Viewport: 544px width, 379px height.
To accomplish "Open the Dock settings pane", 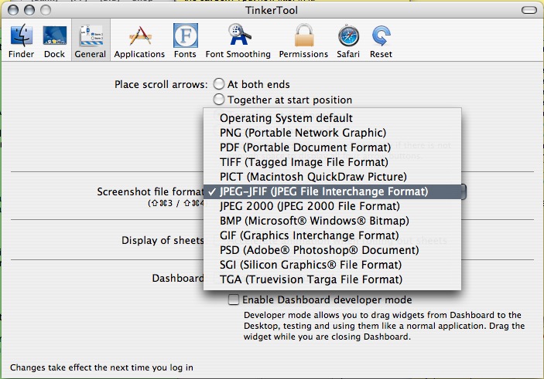I will coord(54,40).
